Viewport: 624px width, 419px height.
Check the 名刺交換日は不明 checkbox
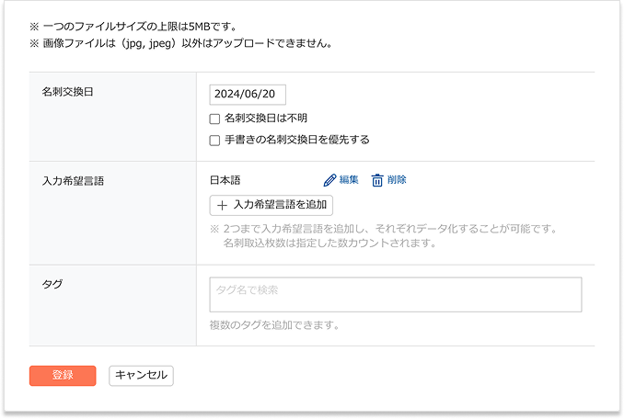(x=214, y=119)
